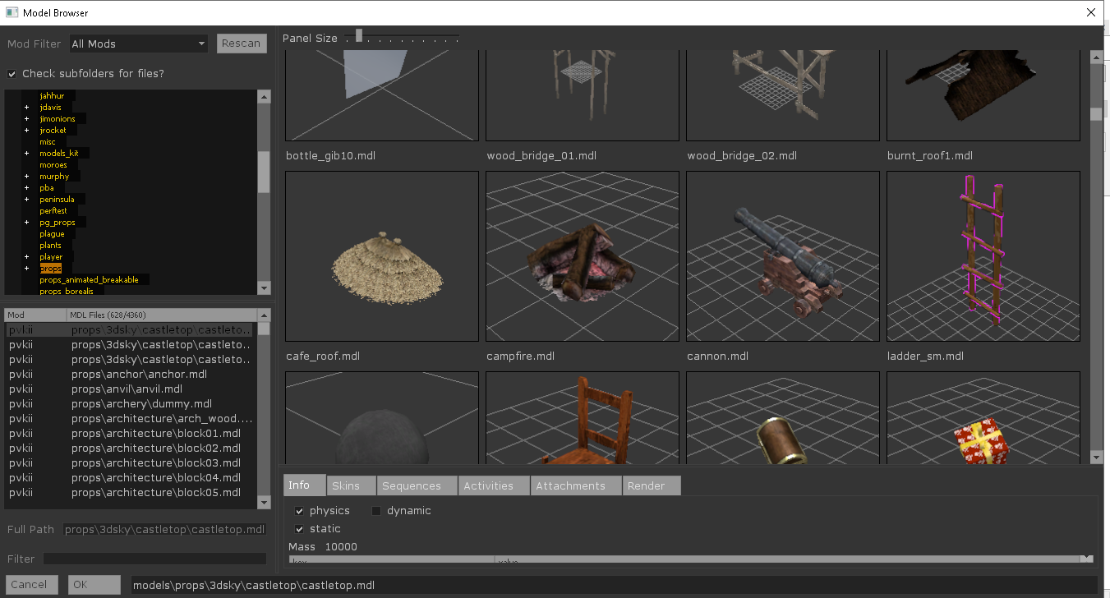Choose the cannon.mdl model preview
Screen dimensions: 1110x598
coord(783,256)
